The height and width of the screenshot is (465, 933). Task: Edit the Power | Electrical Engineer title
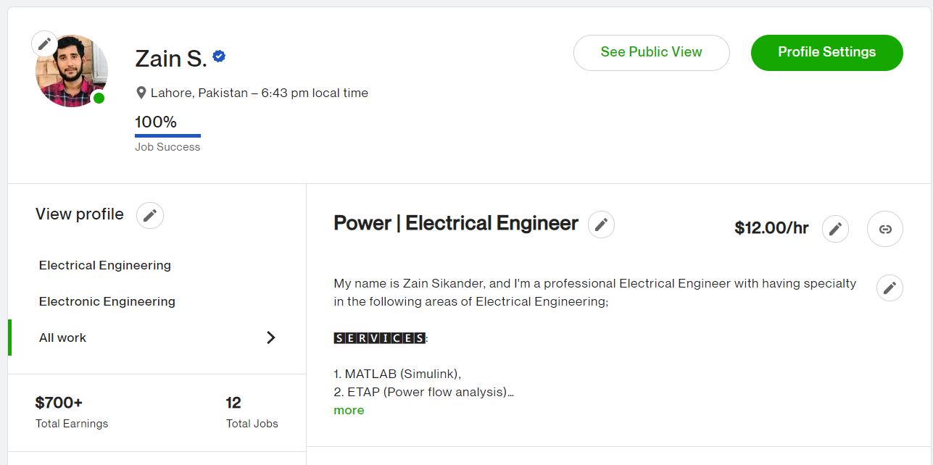(601, 225)
